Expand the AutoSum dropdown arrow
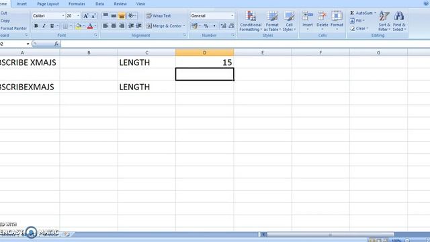The height and width of the screenshot is (242, 430). click(x=375, y=13)
